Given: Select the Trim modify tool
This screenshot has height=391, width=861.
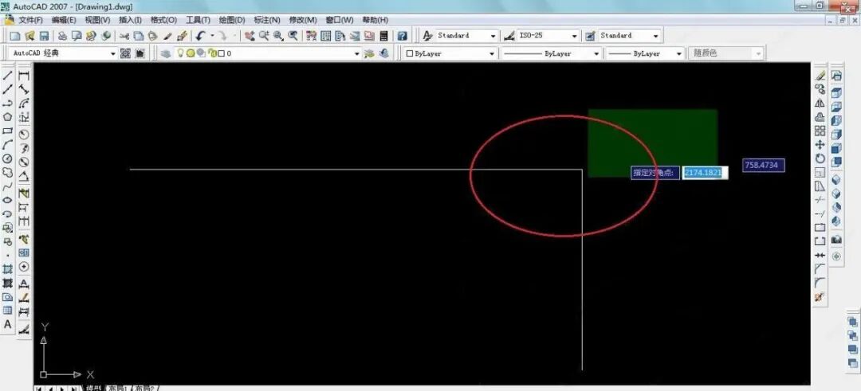Looking at the screenshot, I should click(820, 200).
